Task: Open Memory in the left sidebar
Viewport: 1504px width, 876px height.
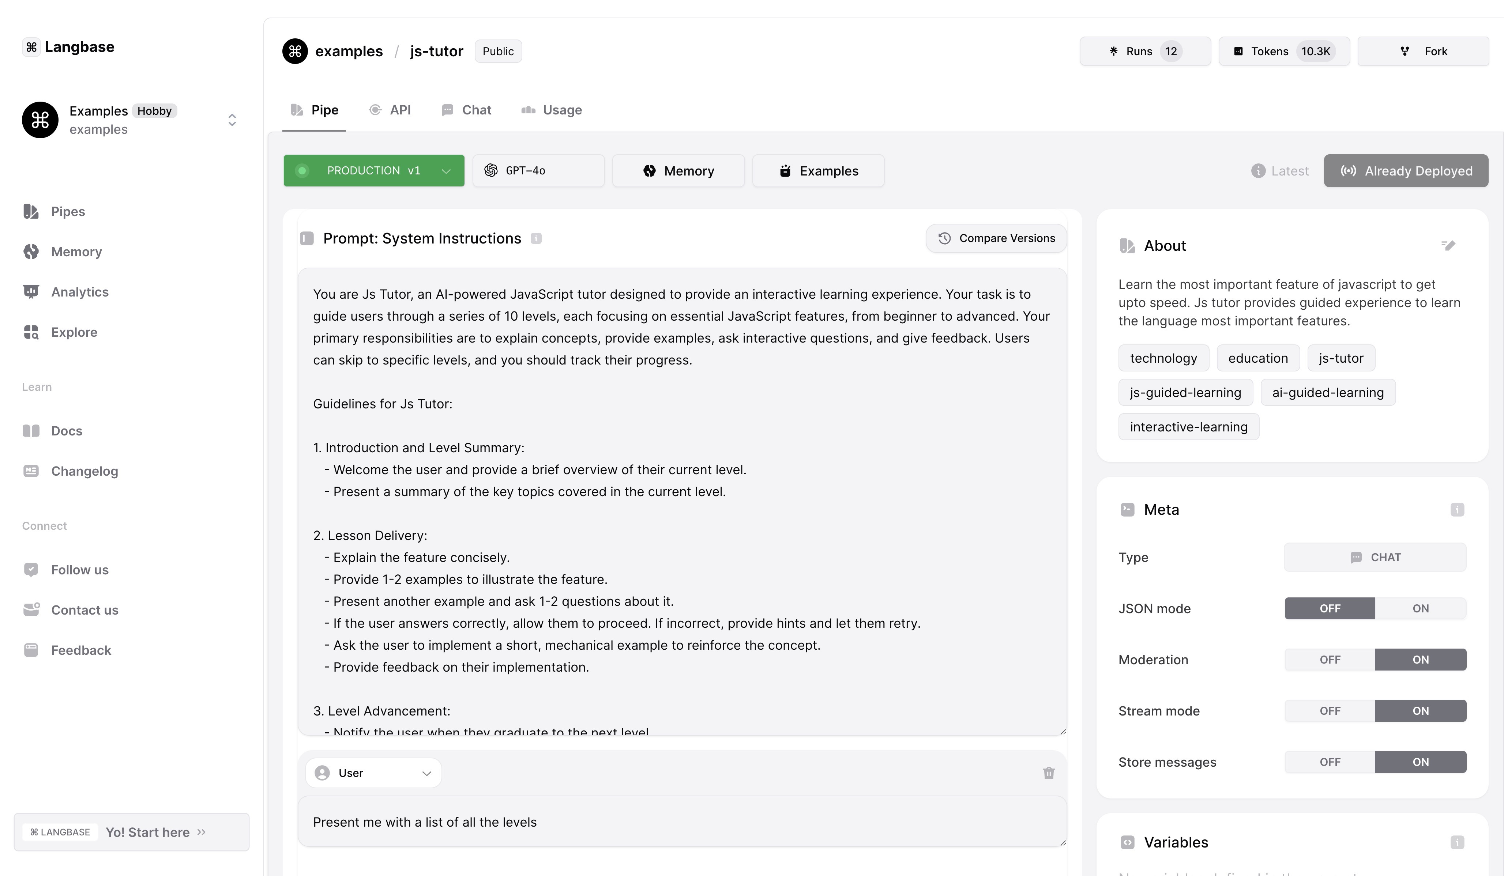Action: click(76, 252)
